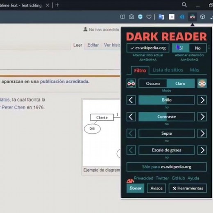
Task: Turn extension on with Sí
Action: click(181, 48)
